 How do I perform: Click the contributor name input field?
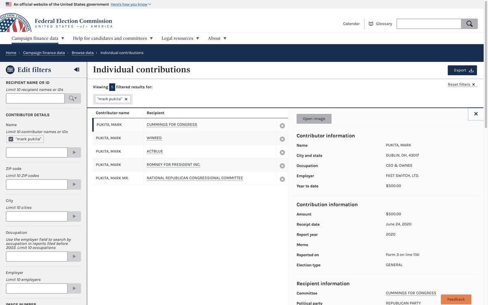click(x=37, y=152)
